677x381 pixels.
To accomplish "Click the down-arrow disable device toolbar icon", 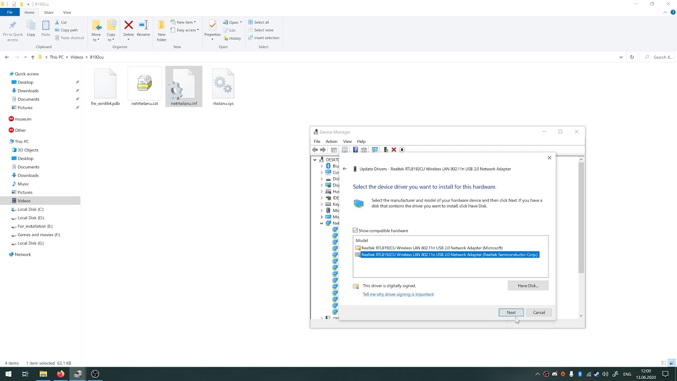I will (x=402, y=150).
